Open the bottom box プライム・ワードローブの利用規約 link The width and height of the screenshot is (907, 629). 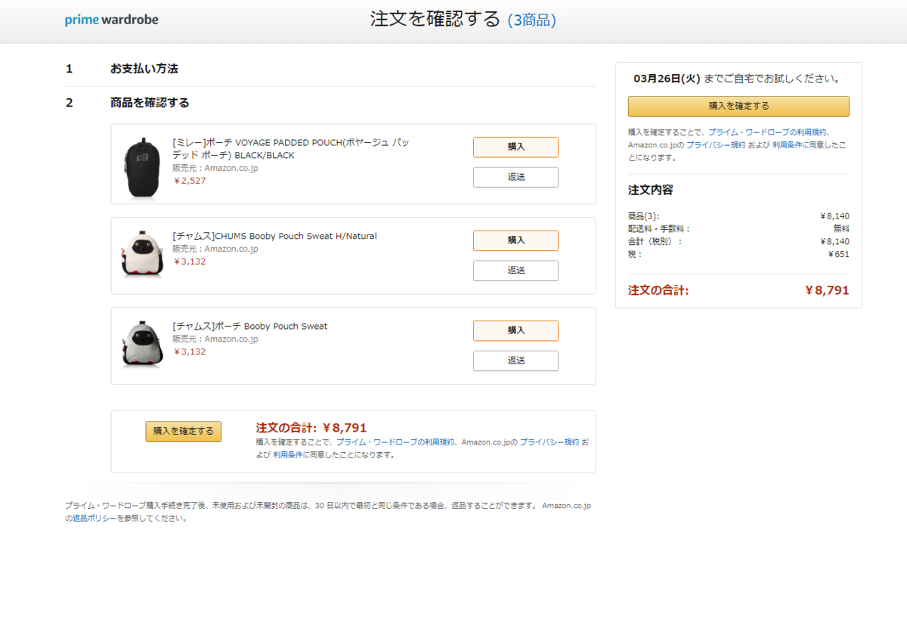(x=395, y=442)
